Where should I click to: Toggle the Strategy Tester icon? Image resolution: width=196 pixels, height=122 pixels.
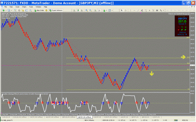[x=30, y=10]
